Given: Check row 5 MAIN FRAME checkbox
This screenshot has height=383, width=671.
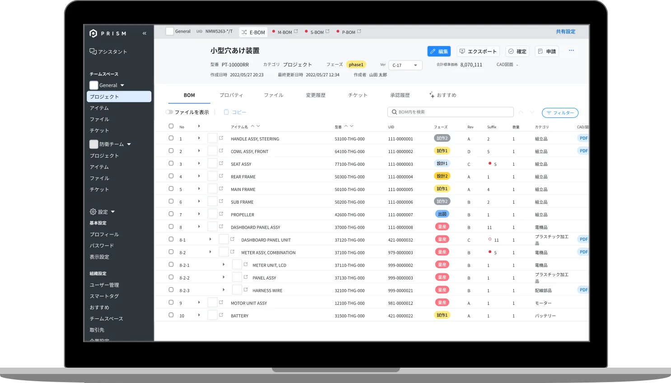Looking at the screenshot, I should click(x=171, y=189).
